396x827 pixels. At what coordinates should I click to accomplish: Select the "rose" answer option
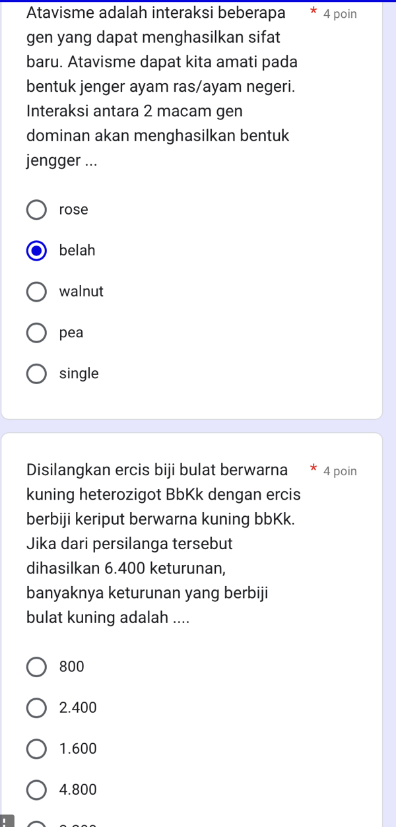pyautogui.click(x=36, y=209)
